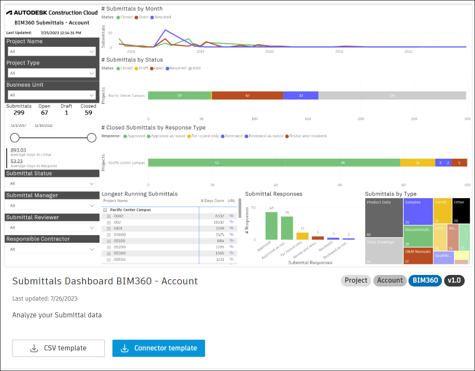This screenshot has width=475, height=371.
Task: Click the Longest Running Submittals table scrollbar
Action: tap(239, 208)
